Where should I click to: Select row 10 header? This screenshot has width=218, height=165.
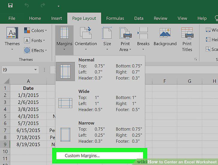pyautogui.click(x=5, y=152)
